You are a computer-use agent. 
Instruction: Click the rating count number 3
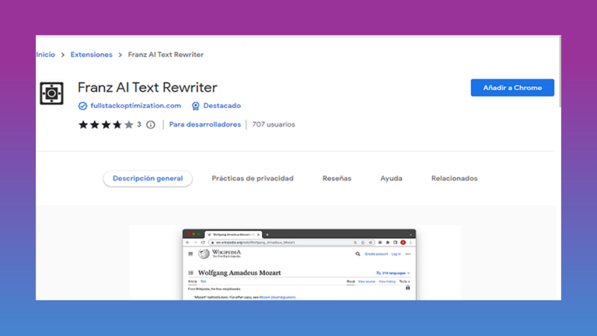coord(139,124)
